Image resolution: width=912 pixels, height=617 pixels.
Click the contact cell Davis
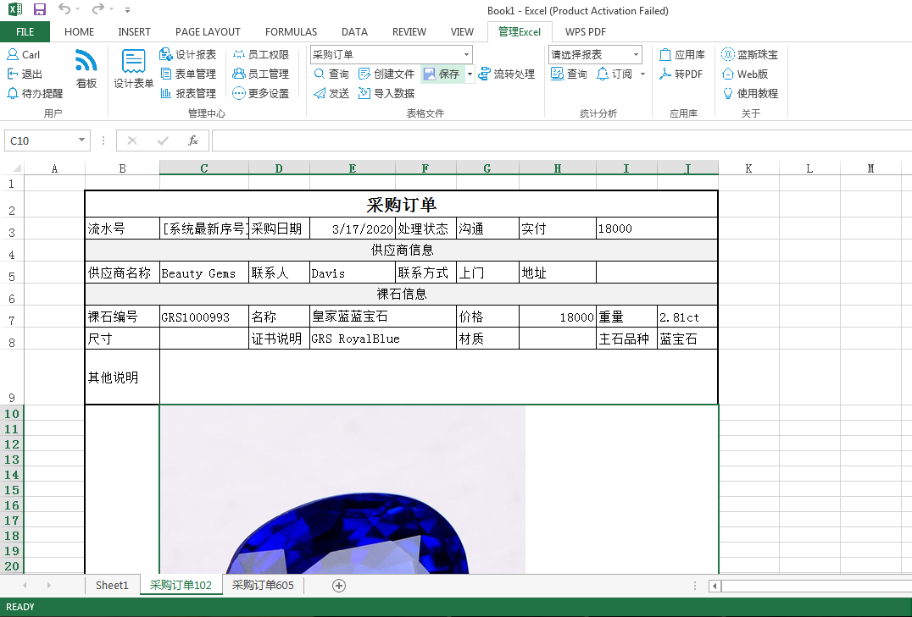(353, 273)
